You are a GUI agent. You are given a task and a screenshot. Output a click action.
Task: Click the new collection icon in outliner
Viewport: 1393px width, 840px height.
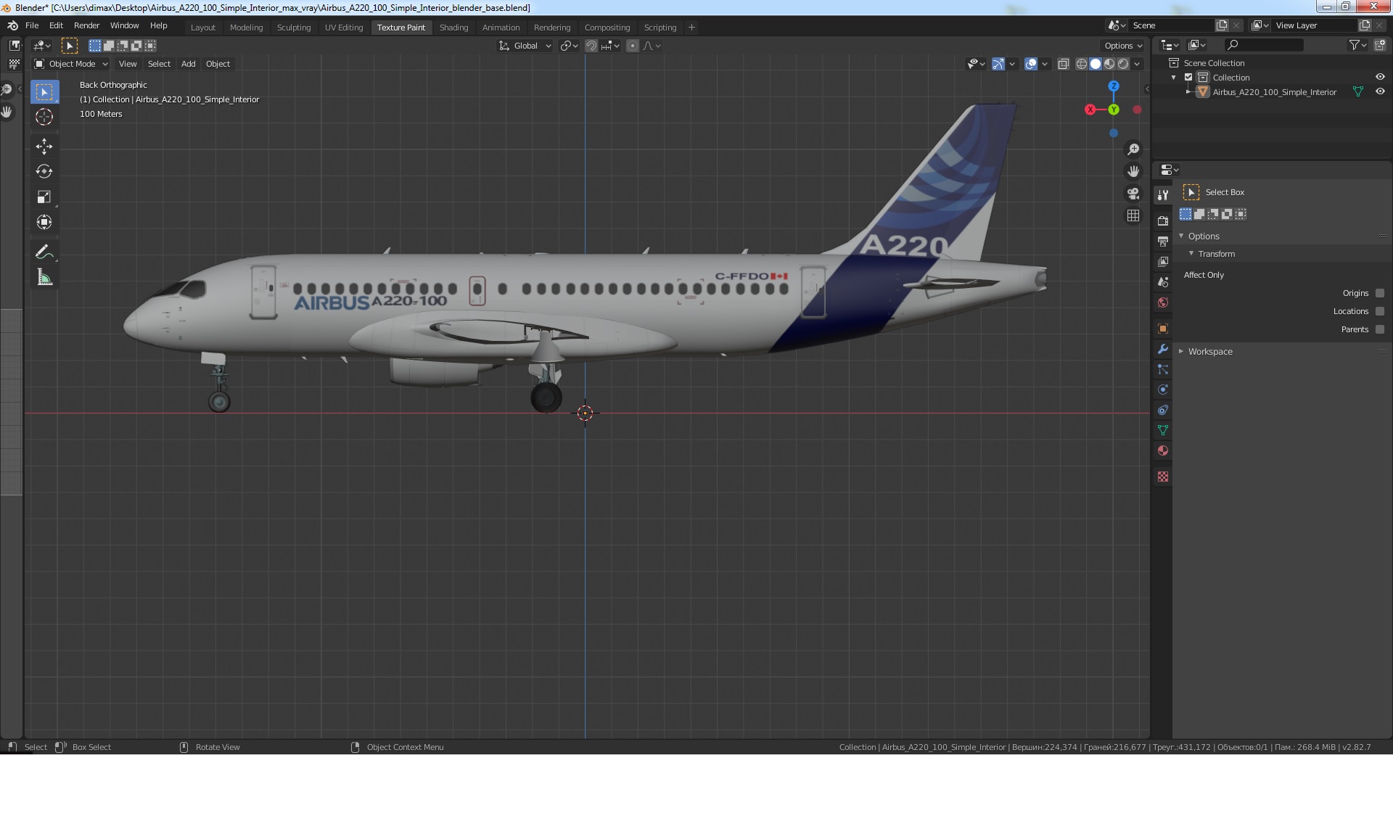tap(1380, 45)
